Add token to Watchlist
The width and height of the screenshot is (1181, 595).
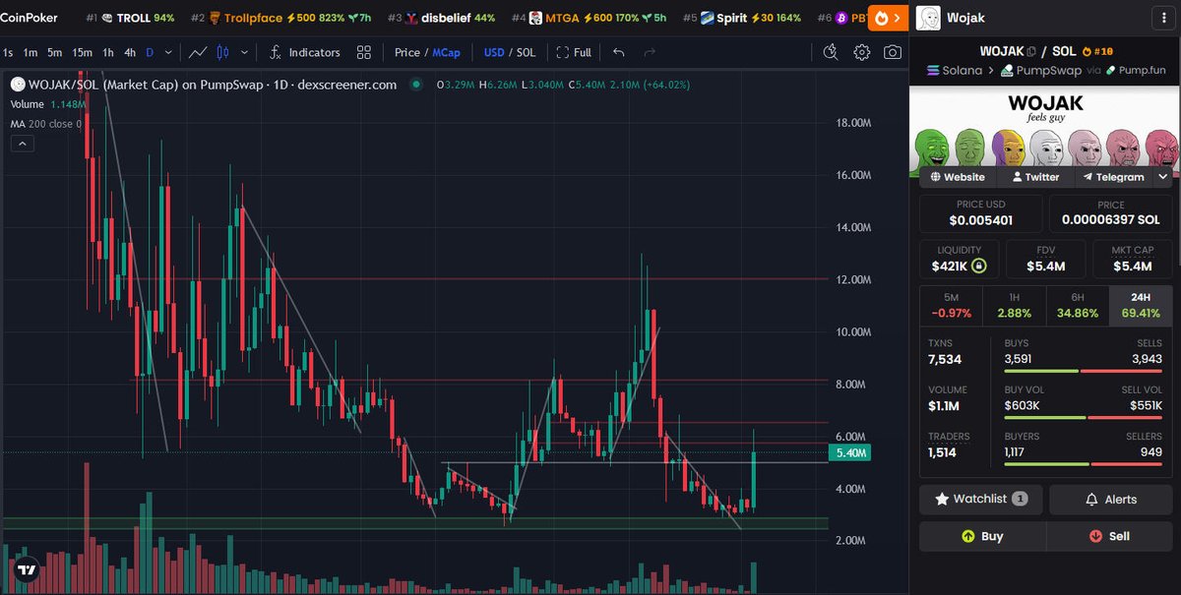click(980, 499)
